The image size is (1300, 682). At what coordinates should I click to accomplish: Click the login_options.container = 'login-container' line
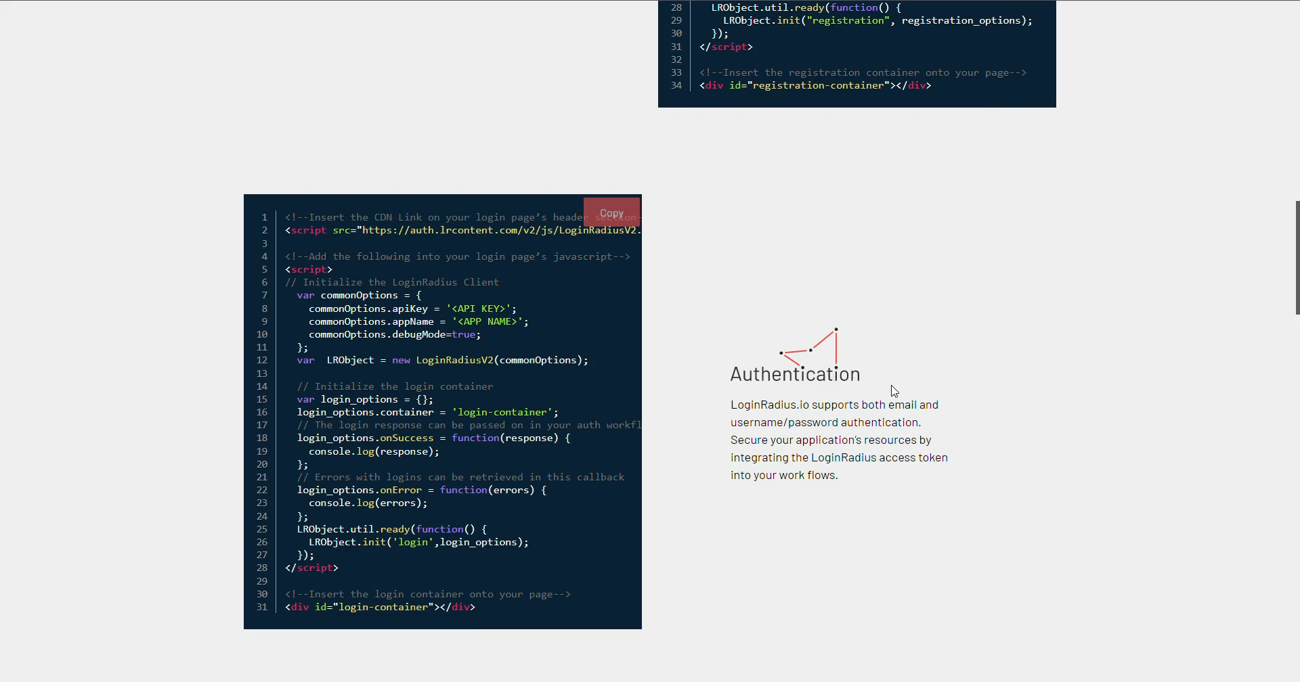point(427,412)
